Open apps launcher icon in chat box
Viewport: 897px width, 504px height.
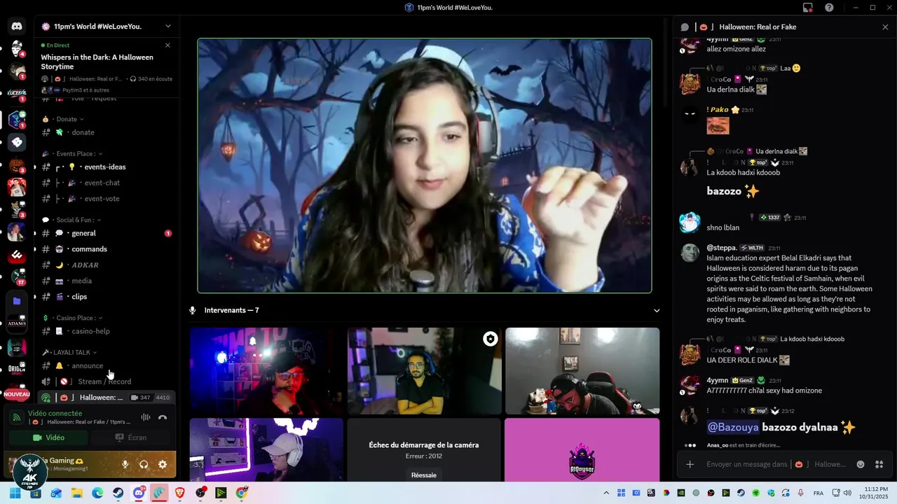[879, 464]
